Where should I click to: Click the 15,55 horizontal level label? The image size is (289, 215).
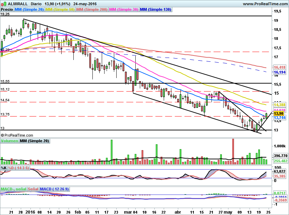tap(5, 81)
